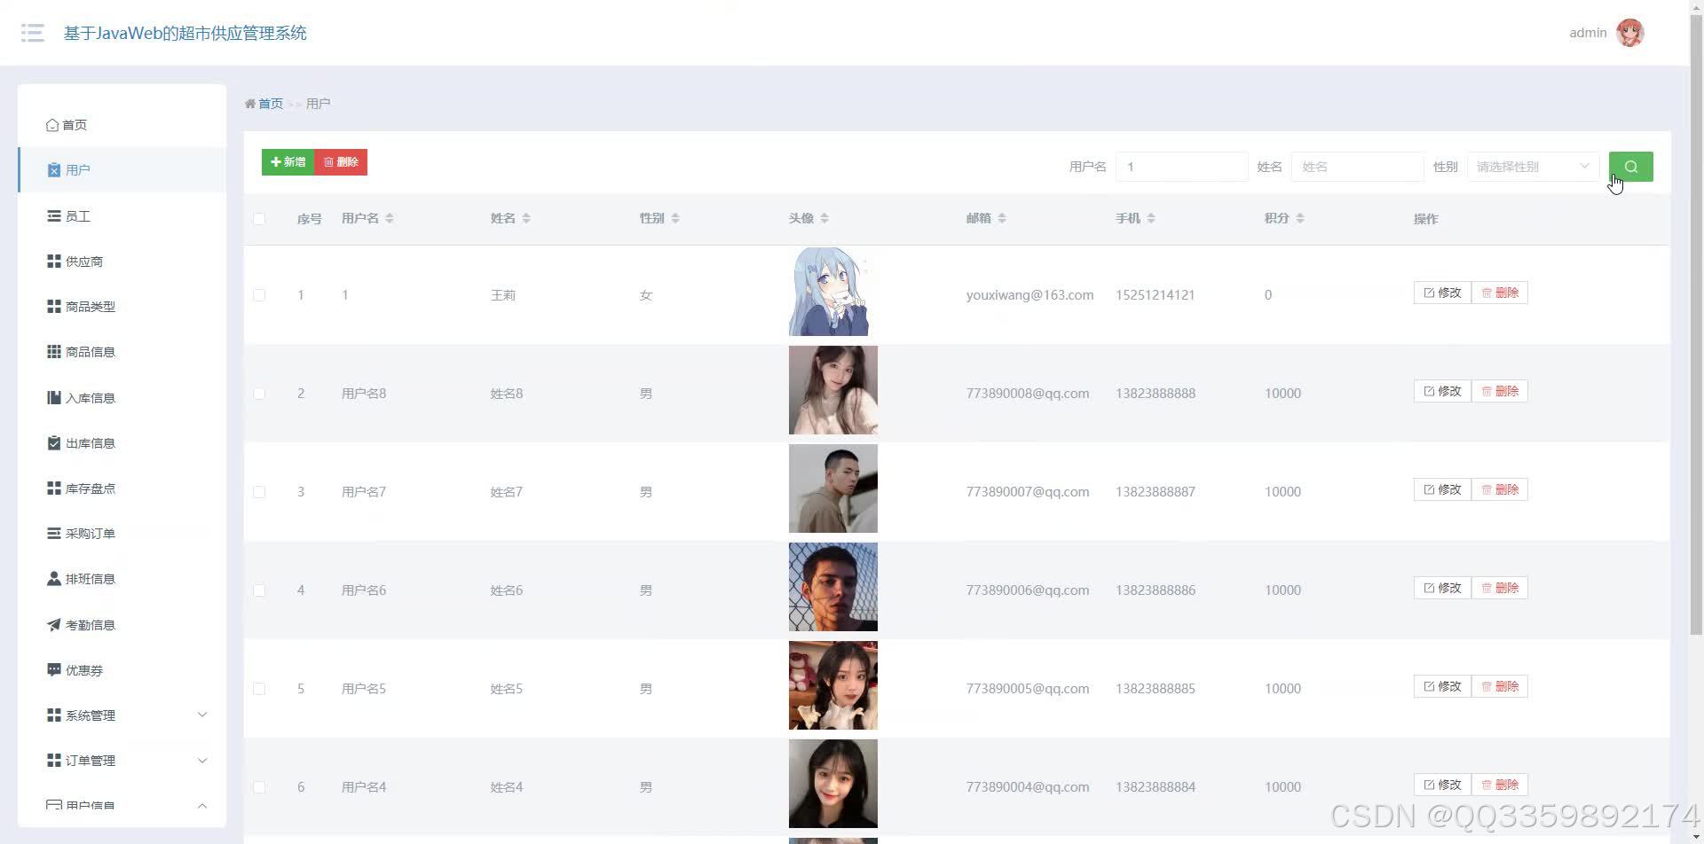The width and height of the screenshot is (1704, 844).
Task: Check the row checkbox for 用户名7
Action: [259, 492]
